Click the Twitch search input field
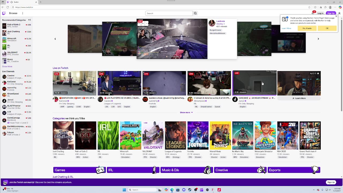 click(169, 13)
